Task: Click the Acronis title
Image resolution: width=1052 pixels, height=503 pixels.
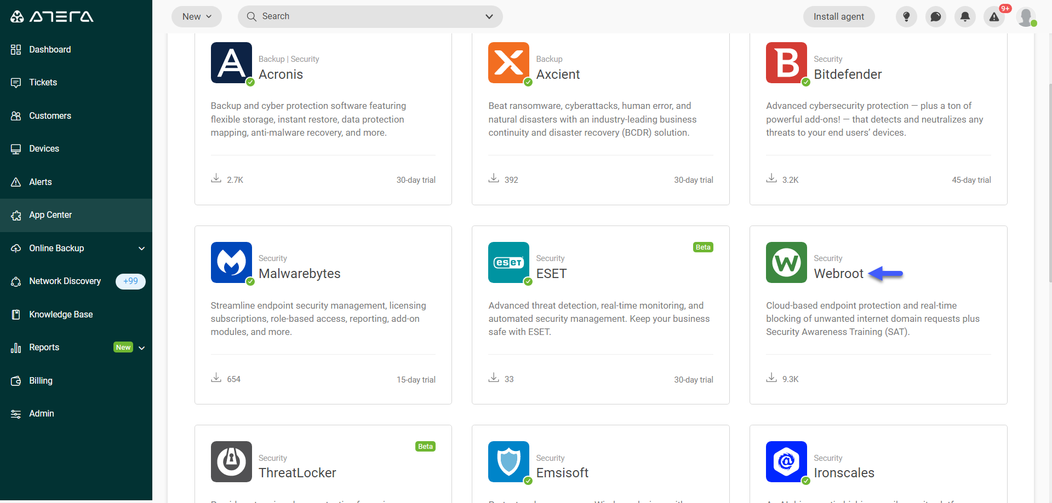Action: (281, 74)
